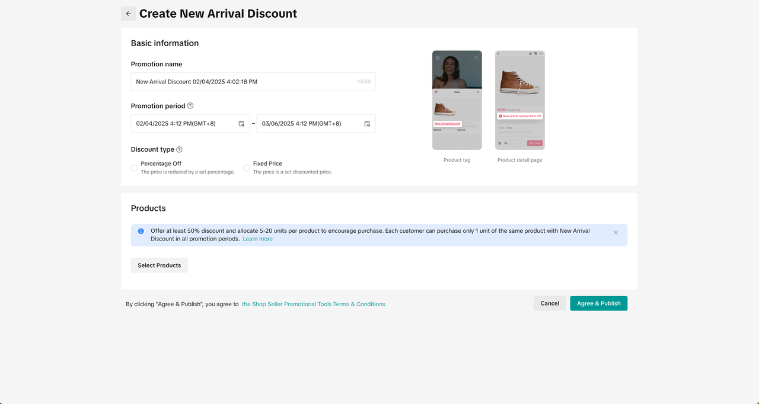The image size is (759, 404).
Task: Open the Shop Seller Promotional Tools Terms & Conditions
Action: coord(313,303)
